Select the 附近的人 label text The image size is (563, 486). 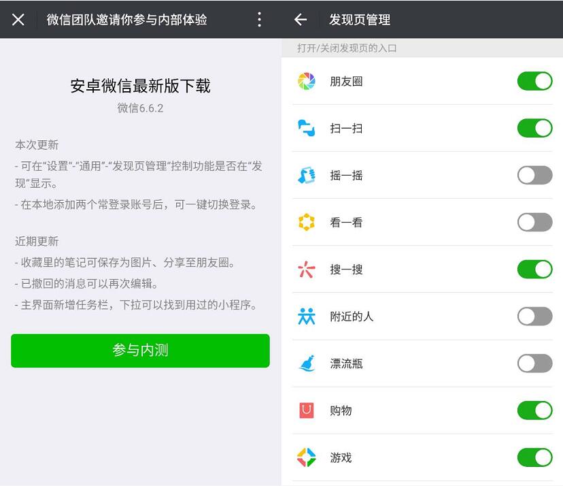click(x=352, y=317)
